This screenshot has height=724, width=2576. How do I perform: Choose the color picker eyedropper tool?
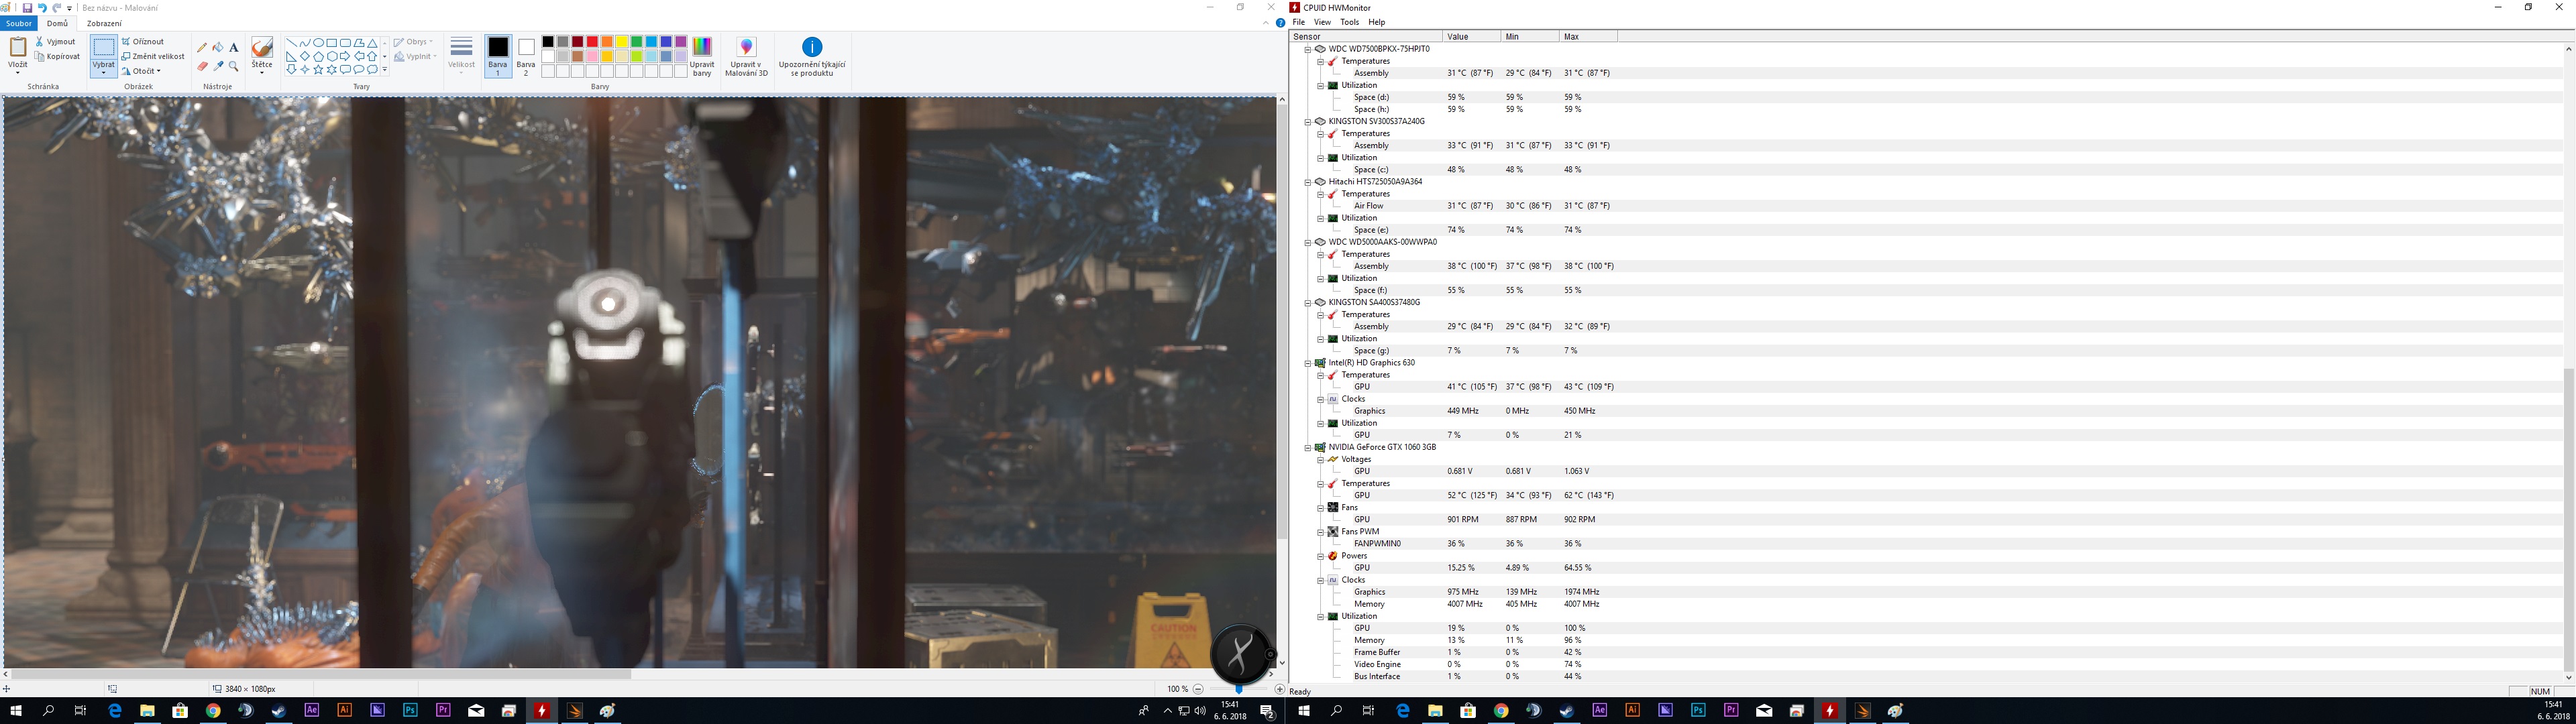pyautogui.click(x=218, y=66)
